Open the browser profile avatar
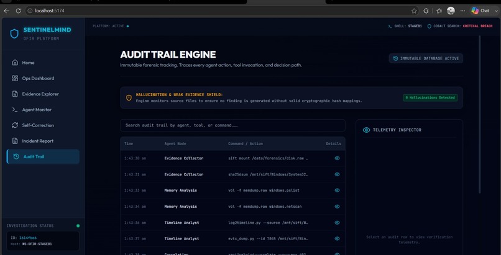 [x=451, y=11]
